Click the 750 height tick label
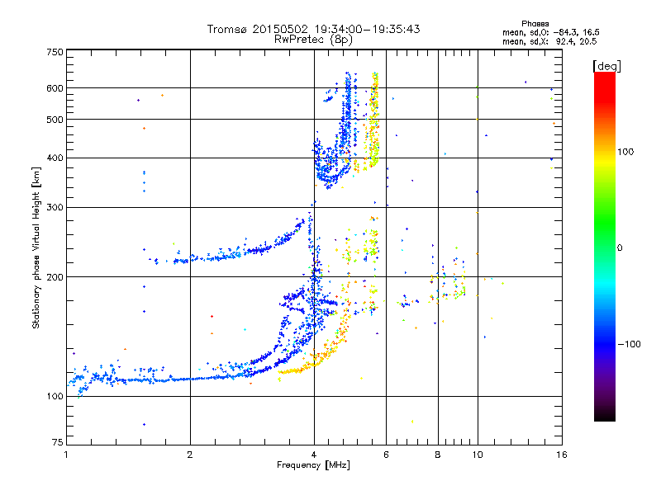 55,52
